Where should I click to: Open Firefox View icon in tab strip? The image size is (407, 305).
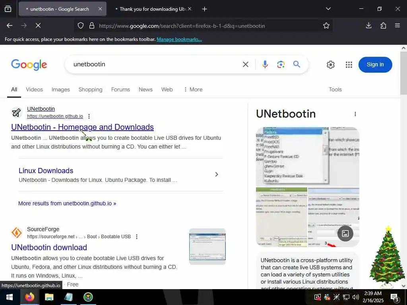click(x=8, y=9)
